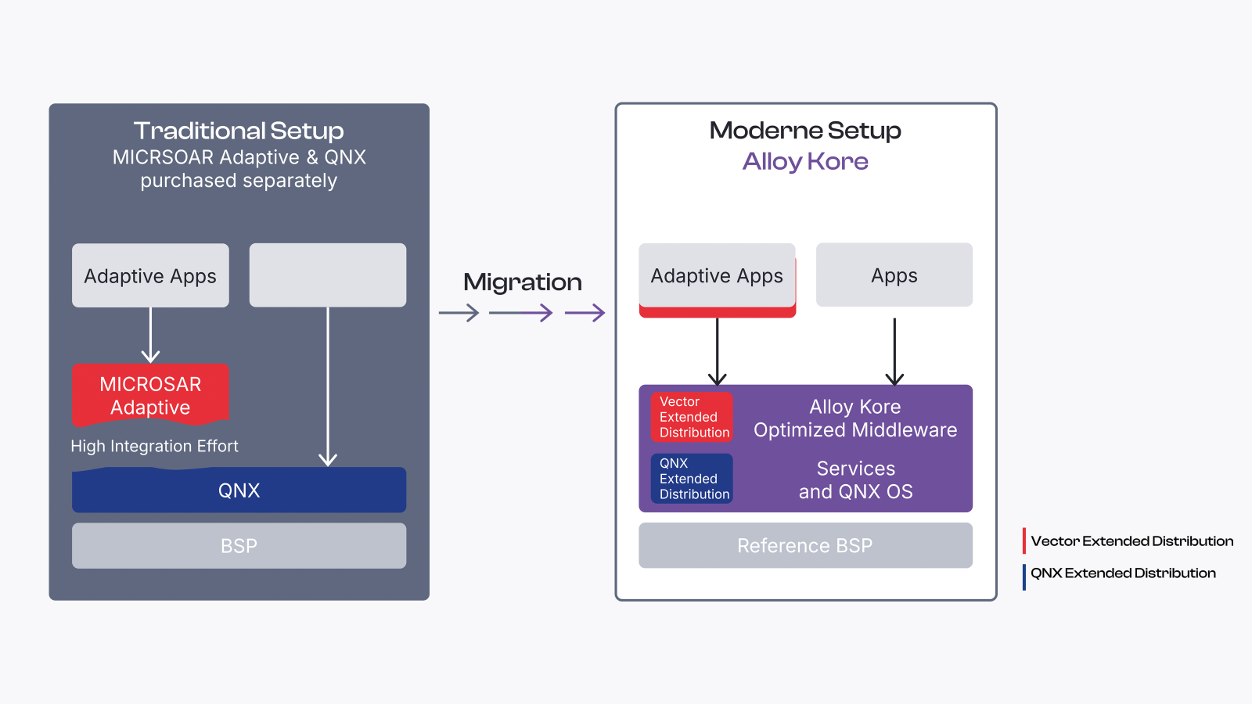Click 'Vector Extended Distribution' legend entry
This screenshot has width=1252, height=704.
click(x=1131, y=541)
